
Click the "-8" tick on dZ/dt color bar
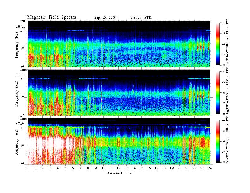pos(223,162)
